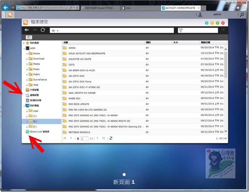Click the browser forward arrow button

coord(13,7)
